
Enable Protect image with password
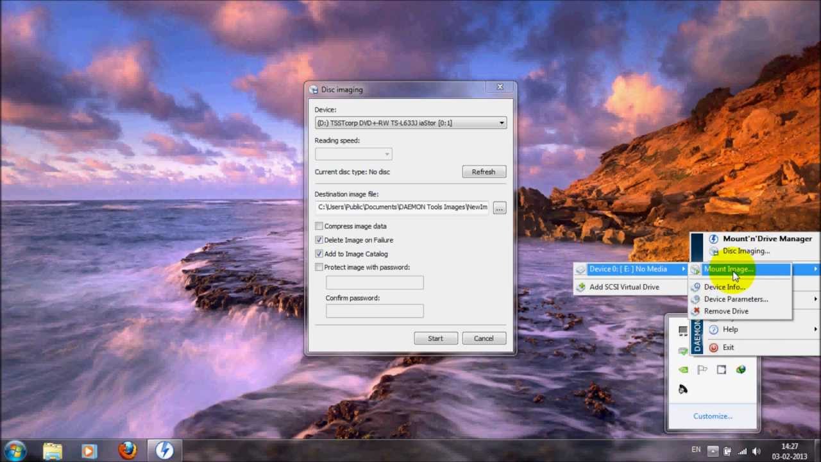point(319,267)
